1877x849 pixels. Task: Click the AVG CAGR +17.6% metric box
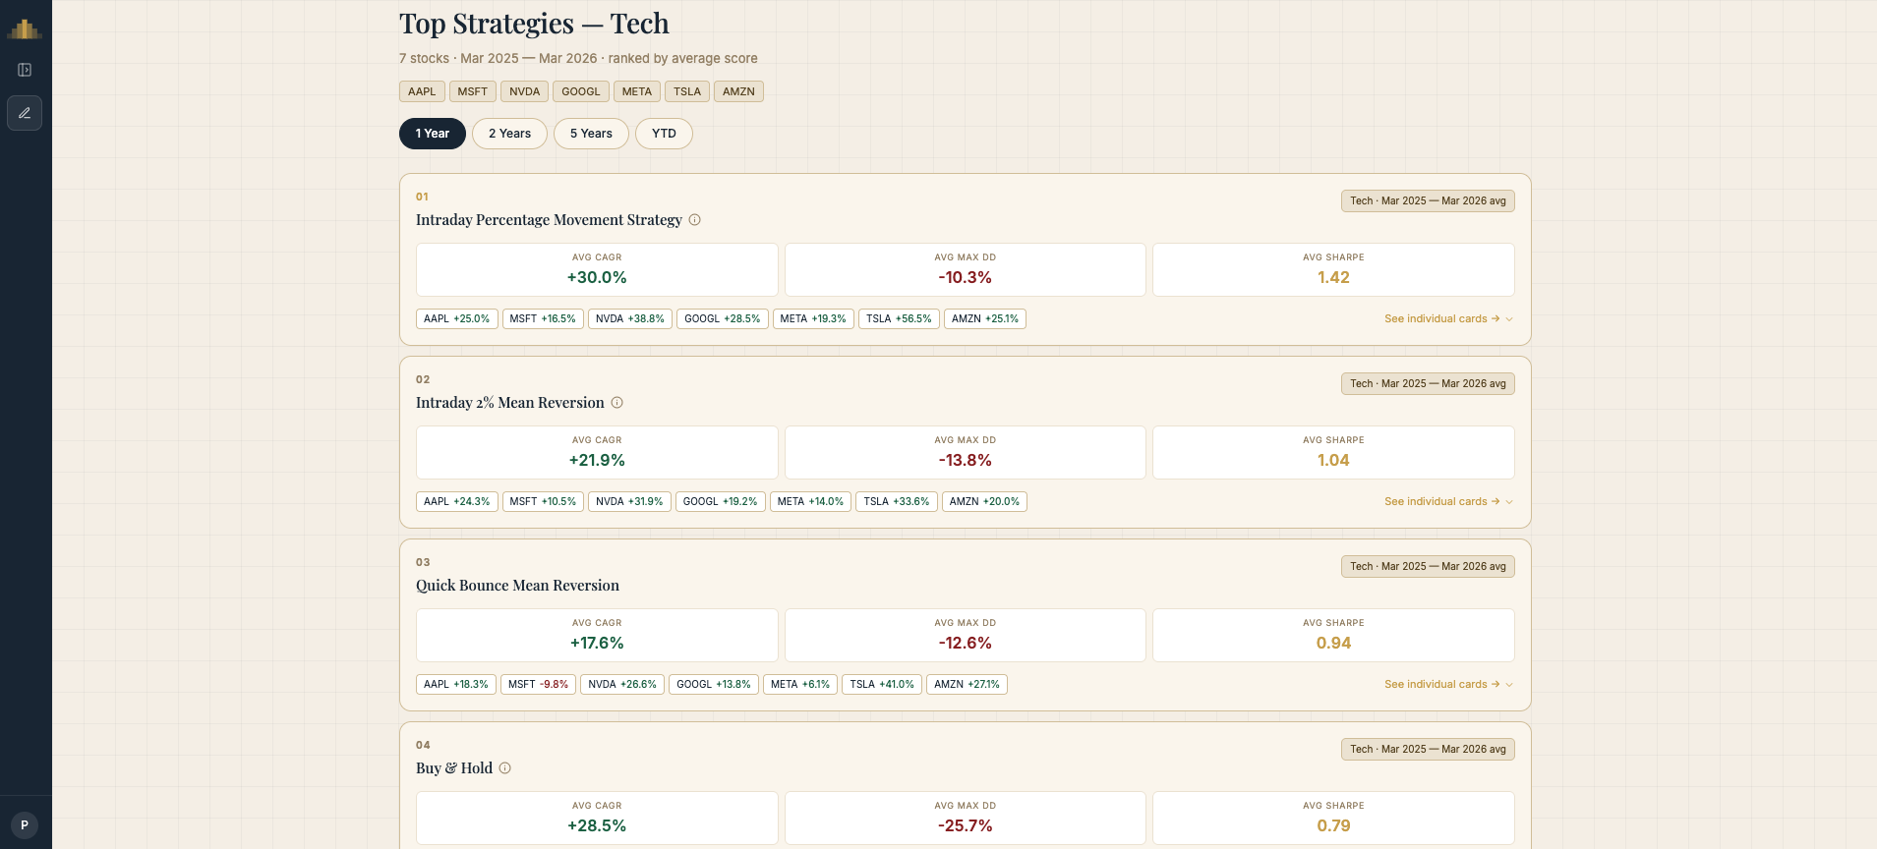597,635
